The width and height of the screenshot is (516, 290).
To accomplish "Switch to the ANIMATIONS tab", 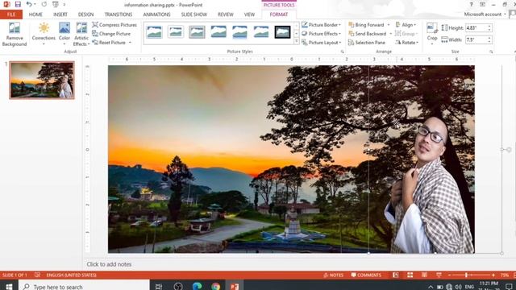I will 156,14.
